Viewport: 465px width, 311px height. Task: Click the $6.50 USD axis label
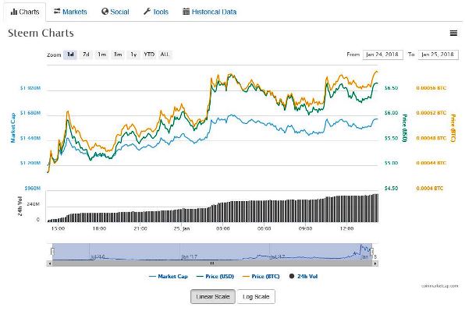[391, 88]
